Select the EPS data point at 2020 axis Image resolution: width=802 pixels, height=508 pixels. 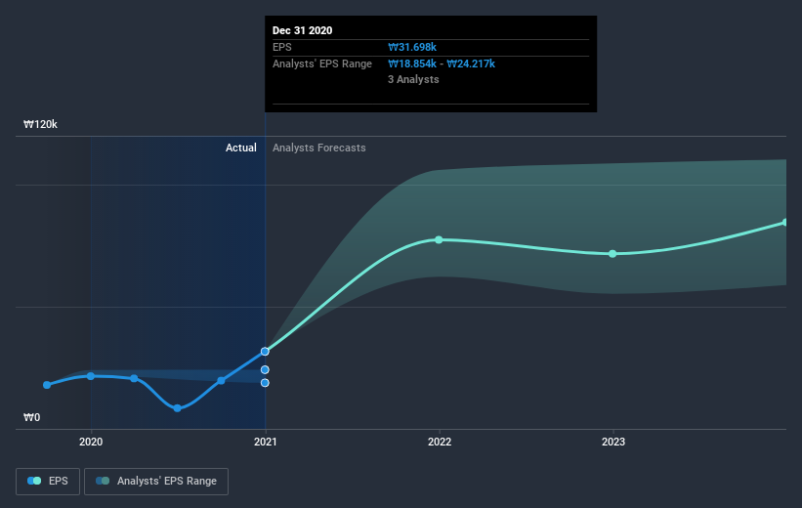tap(91, 376)
